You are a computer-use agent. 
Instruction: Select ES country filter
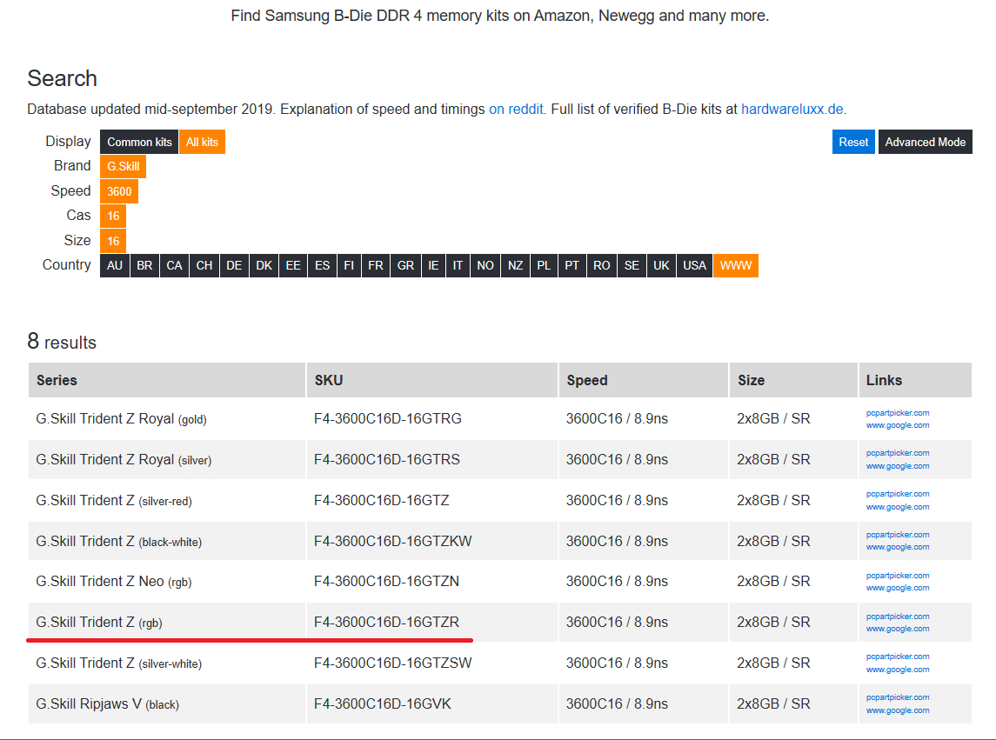tap(323, 265)
